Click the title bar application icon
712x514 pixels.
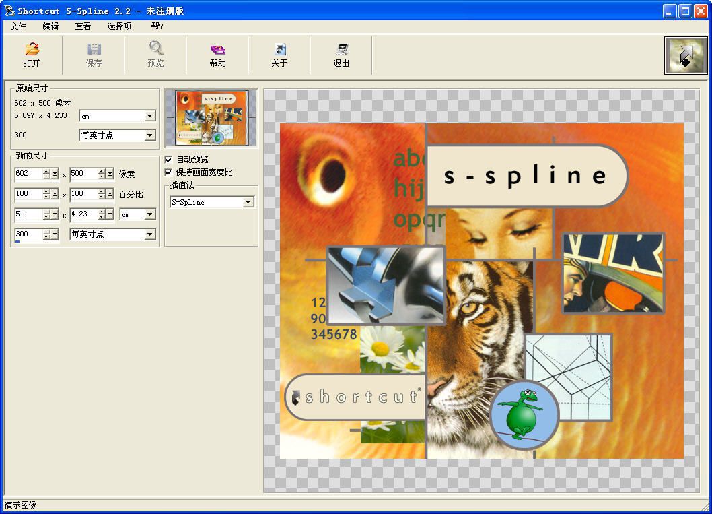coord(9,11)
